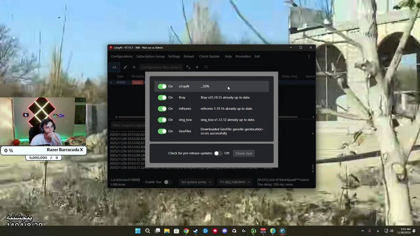The height and width of the screenshot is (236, 420).
Task: Show hidden system tray icons
Action: click(363, 231)
